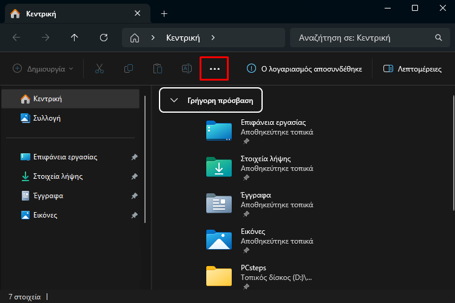Toggle the Λεπτομέρειες details pane
This screenshot has width=455, height=303.
(x=413, y=68)
